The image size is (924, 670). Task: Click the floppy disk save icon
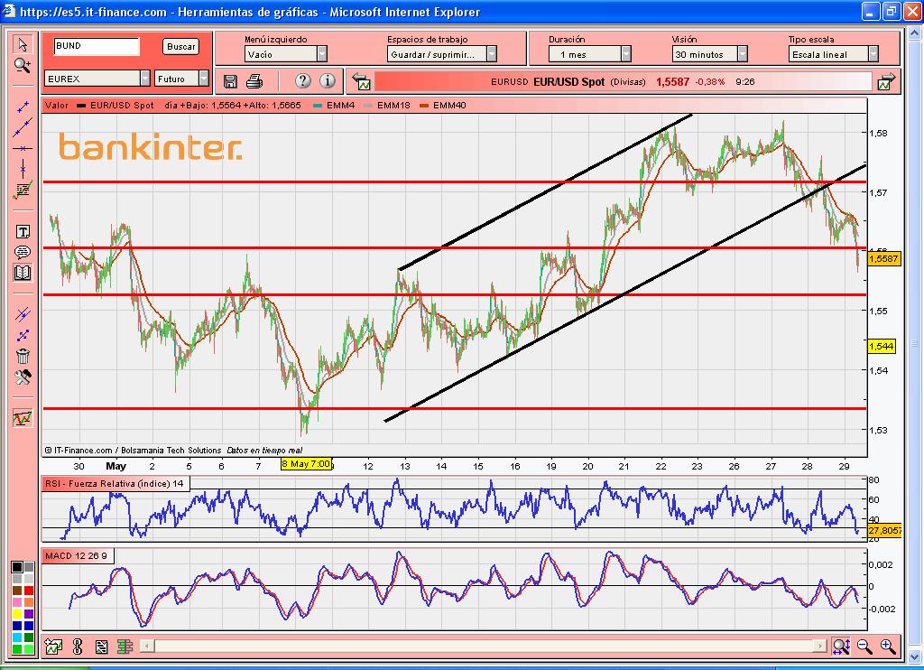tap(230, 81)
